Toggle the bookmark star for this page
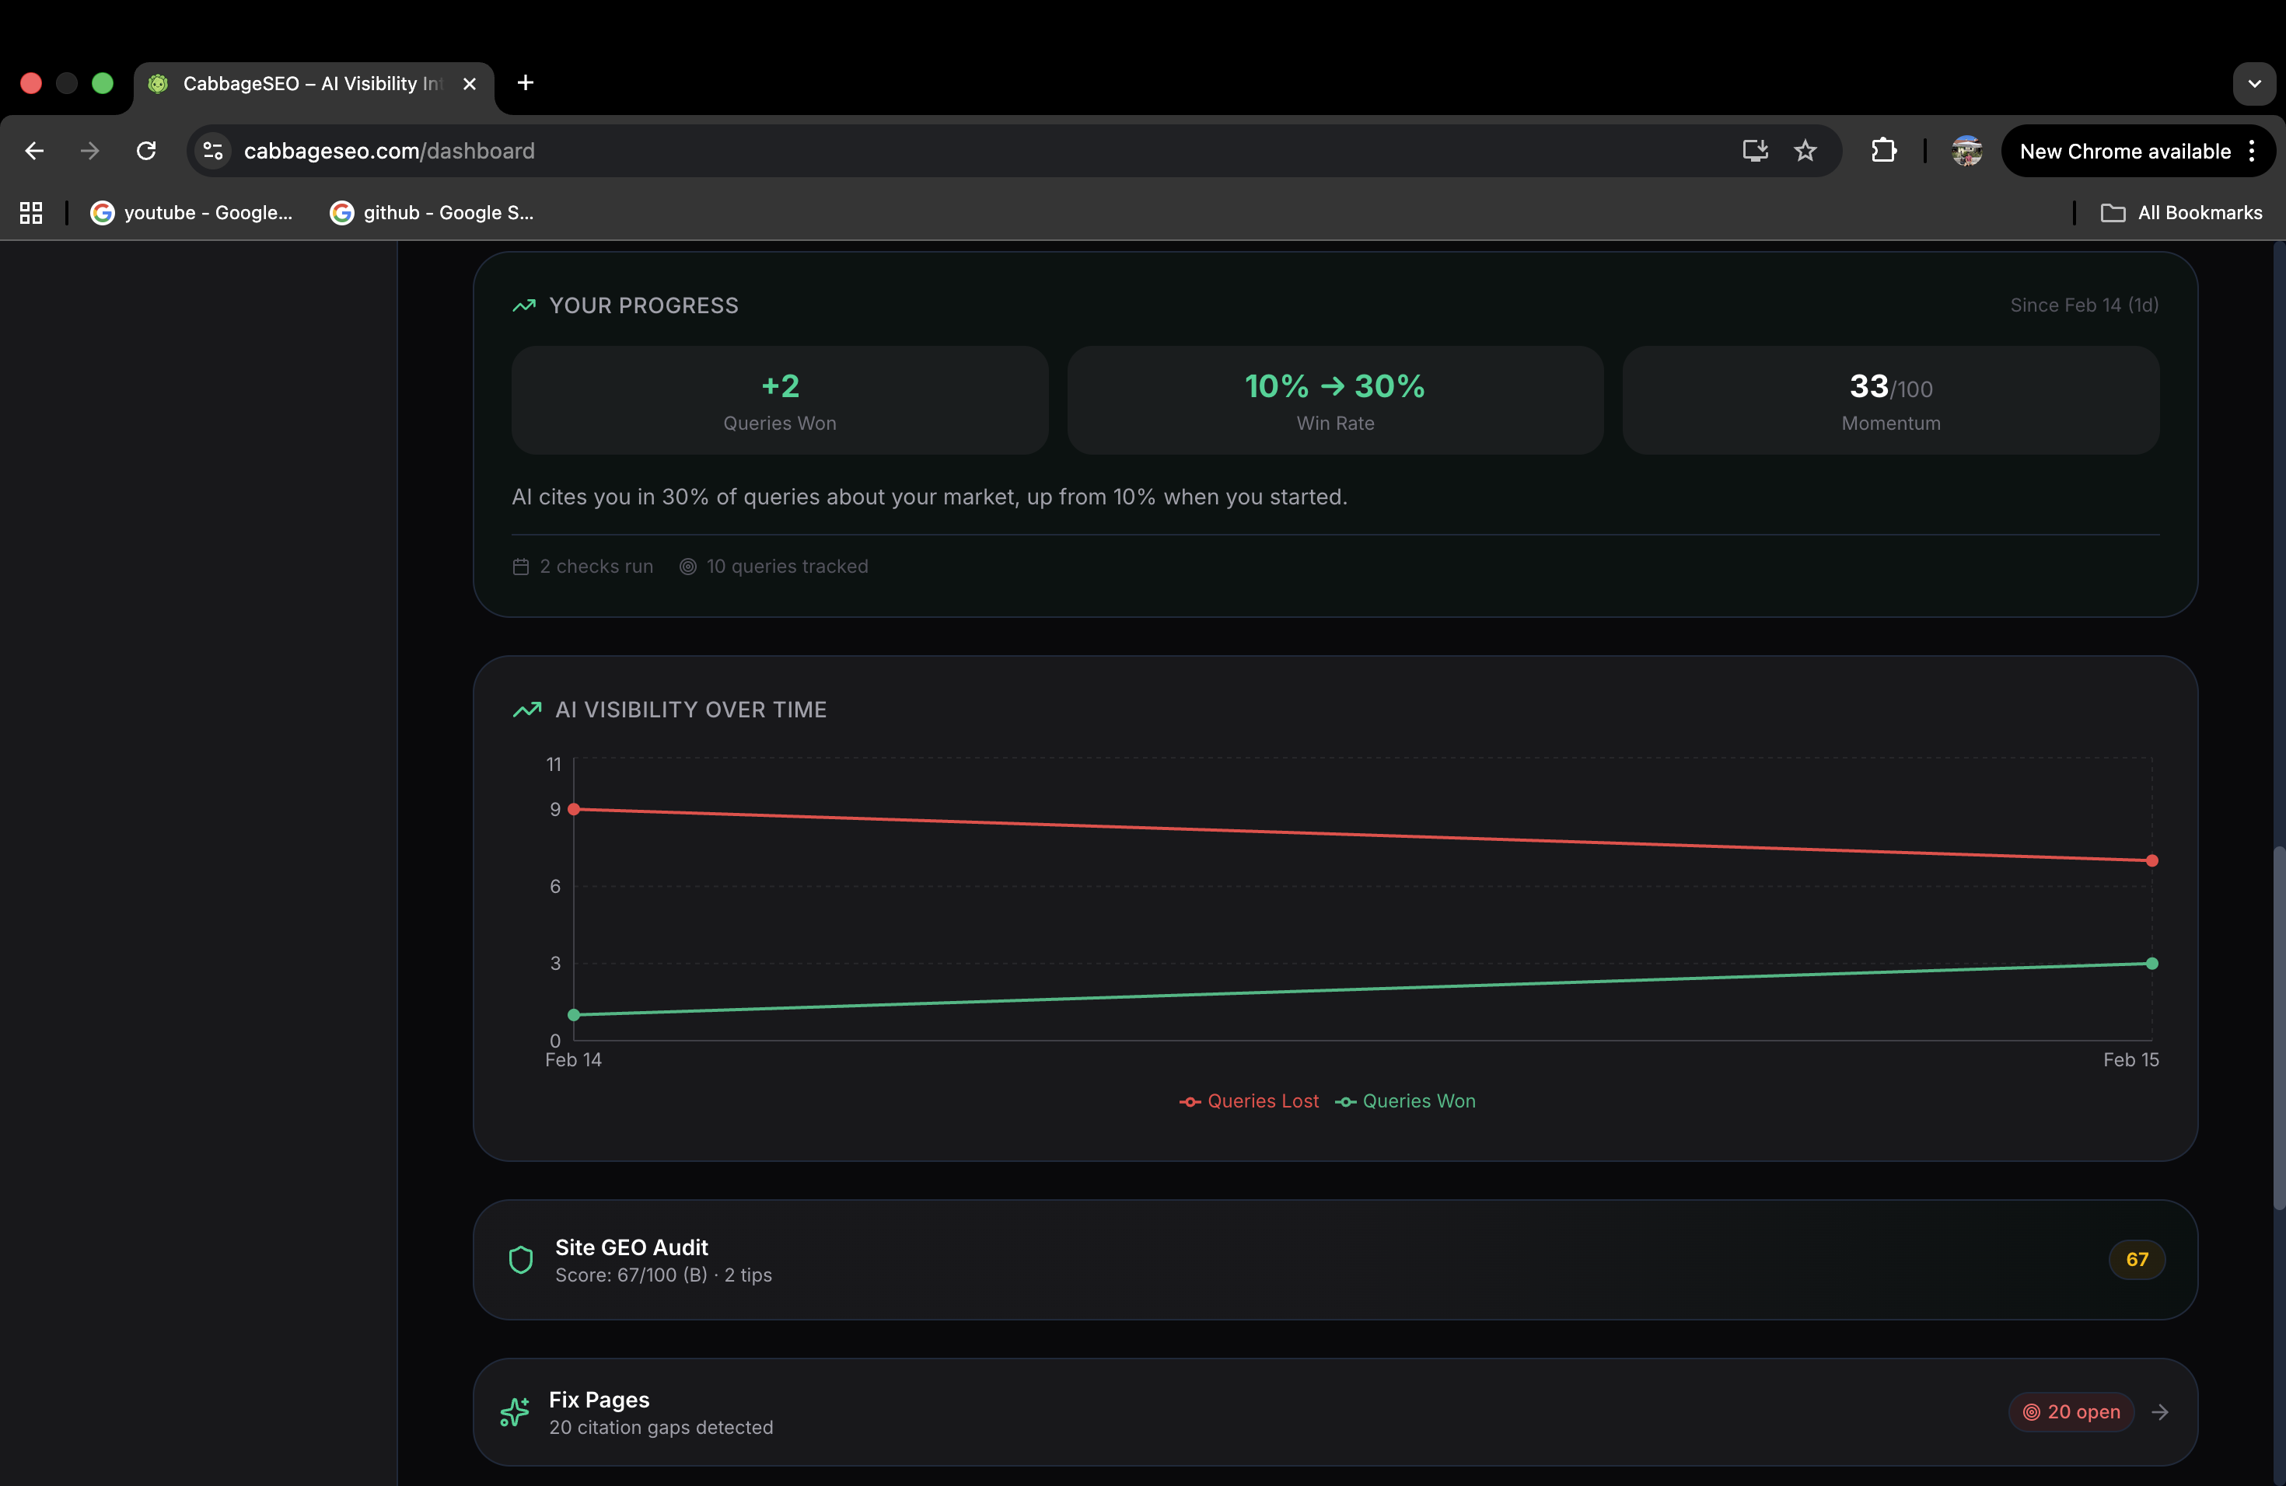This screenshot has height=1486, width=2286. (1805, 151)
